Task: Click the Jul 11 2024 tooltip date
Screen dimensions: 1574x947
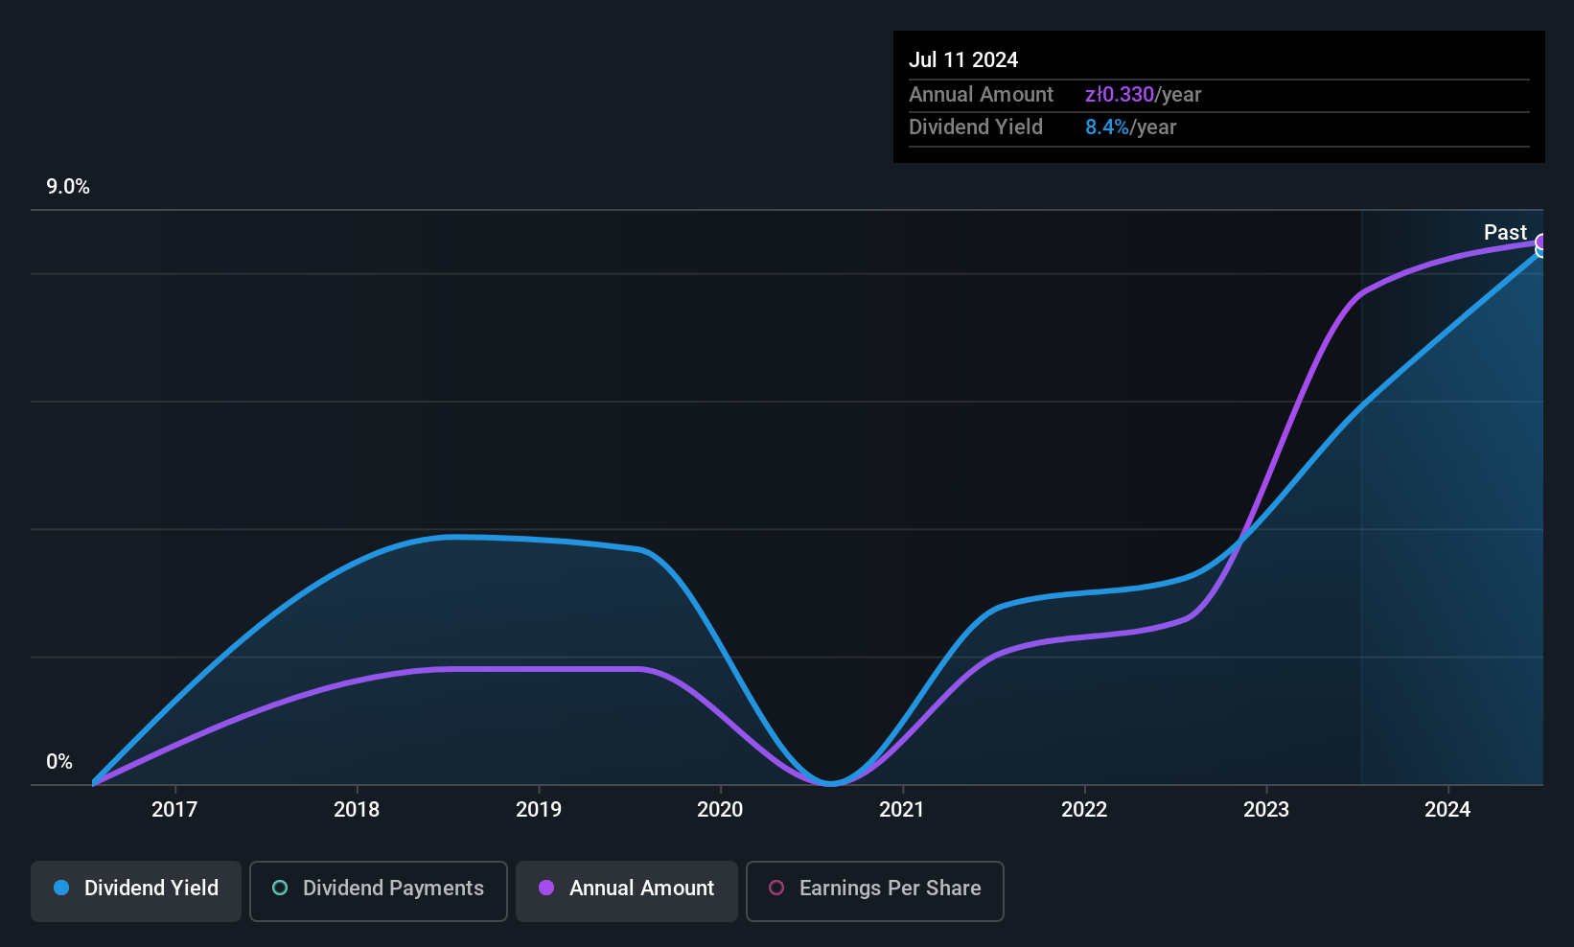Action: [963, 59]
